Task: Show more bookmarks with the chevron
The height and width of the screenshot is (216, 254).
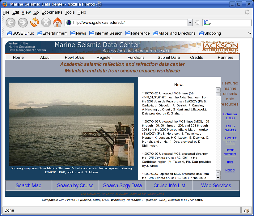Action: click(249, 33)
